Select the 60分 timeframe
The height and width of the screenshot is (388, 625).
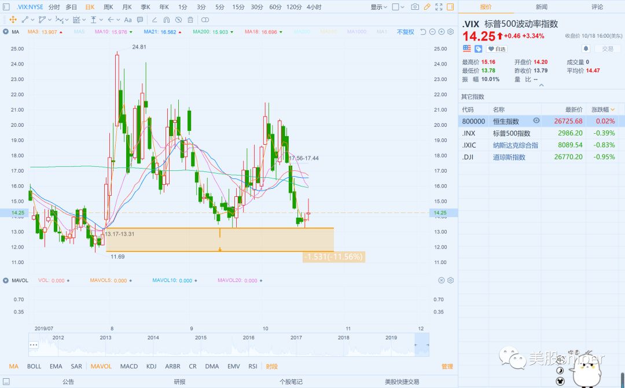[275, 7]
